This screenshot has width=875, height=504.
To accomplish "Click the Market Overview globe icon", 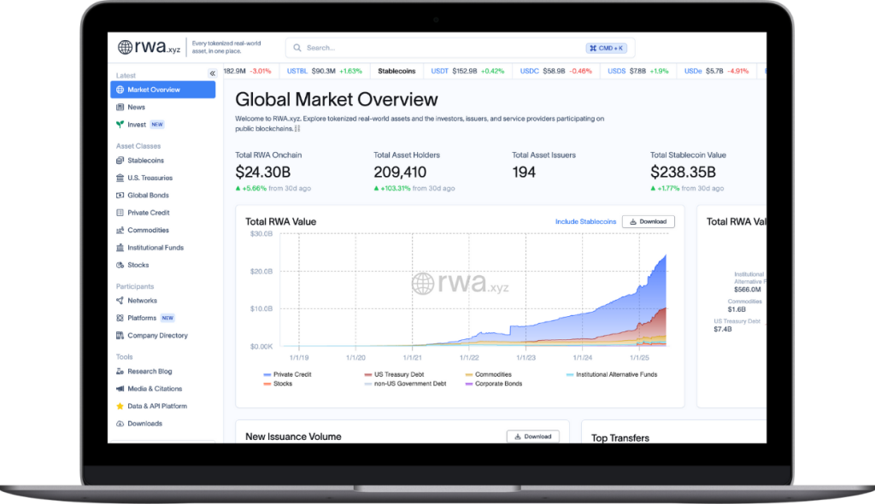I will [120, 90].
